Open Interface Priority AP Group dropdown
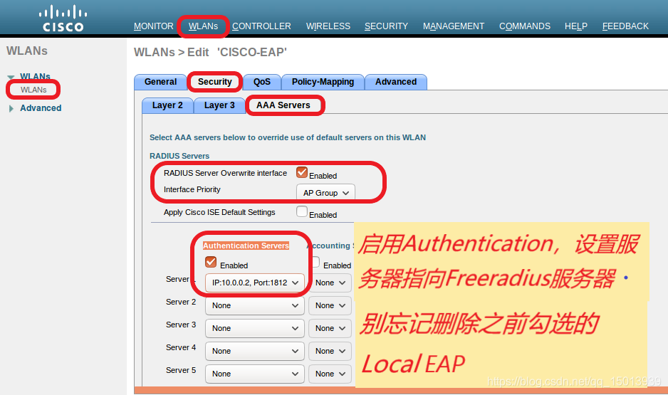Screen dimensions: 668x395 [325, 193]
